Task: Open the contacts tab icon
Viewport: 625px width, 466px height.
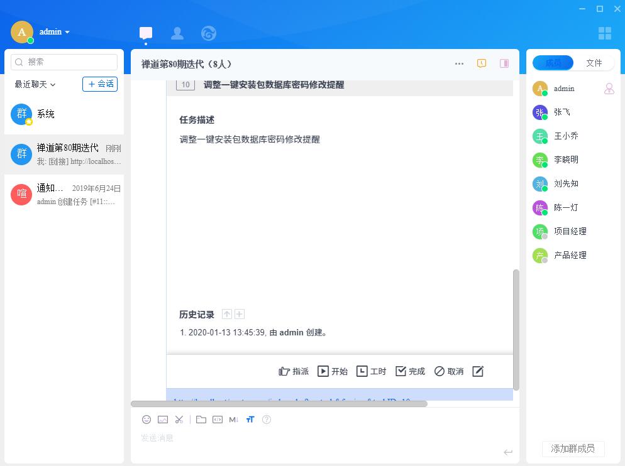Action: (x=177, y=33)
